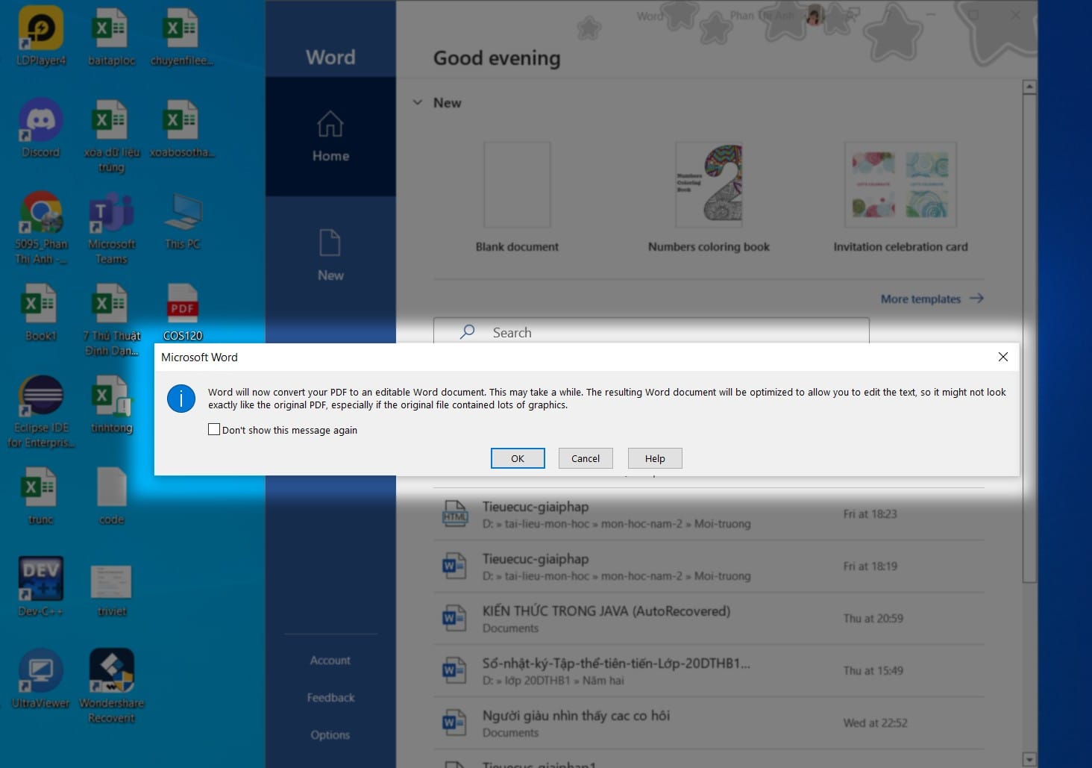
Task: Launch UltraViewer from the desktop
Action: [x=41, y=679]
